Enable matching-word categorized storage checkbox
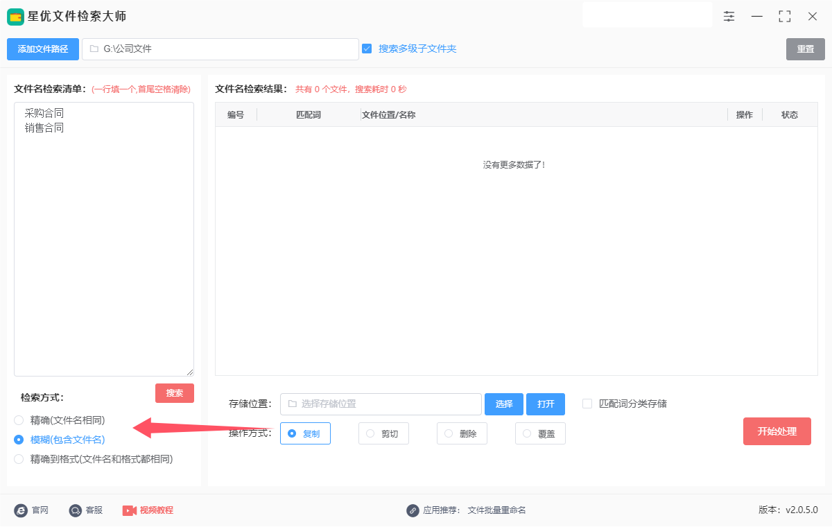Viewport: 832px width, 527px height. (587, 404)
